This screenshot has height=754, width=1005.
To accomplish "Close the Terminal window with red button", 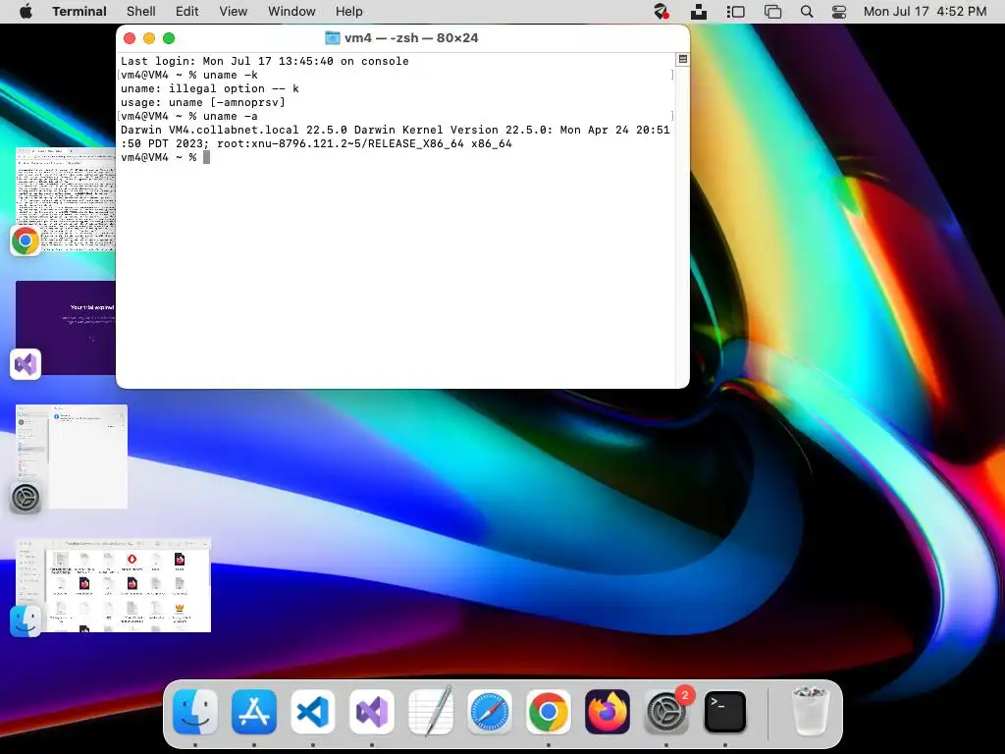I will [130, 38].
